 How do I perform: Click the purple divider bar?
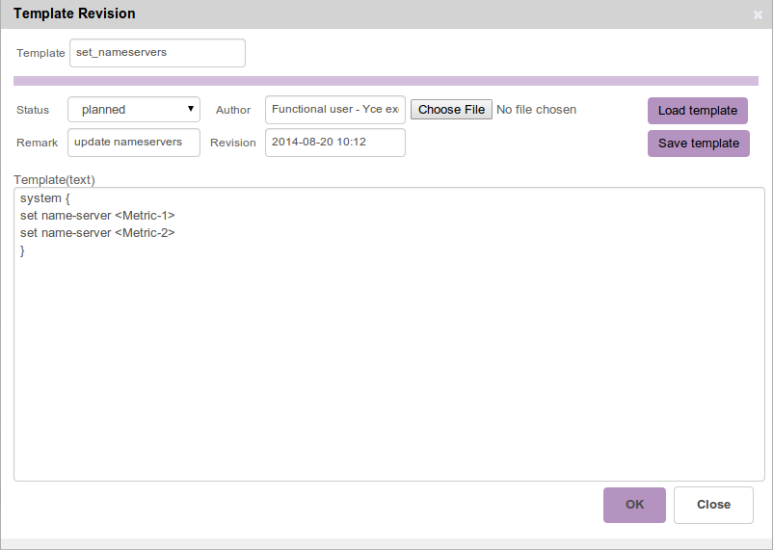(386, 81)
